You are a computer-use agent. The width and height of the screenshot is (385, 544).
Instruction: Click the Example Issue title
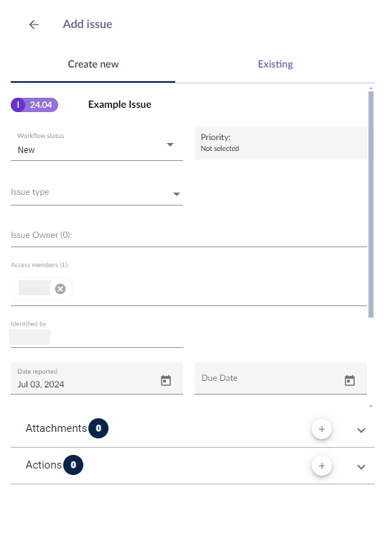coord(120,104)
